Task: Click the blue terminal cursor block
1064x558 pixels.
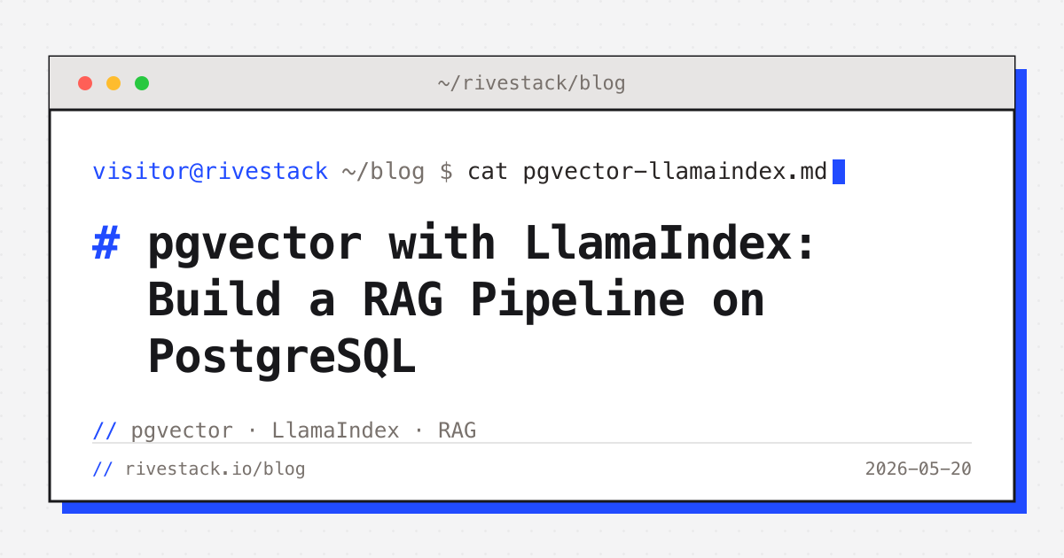Action: click(839, 172)
